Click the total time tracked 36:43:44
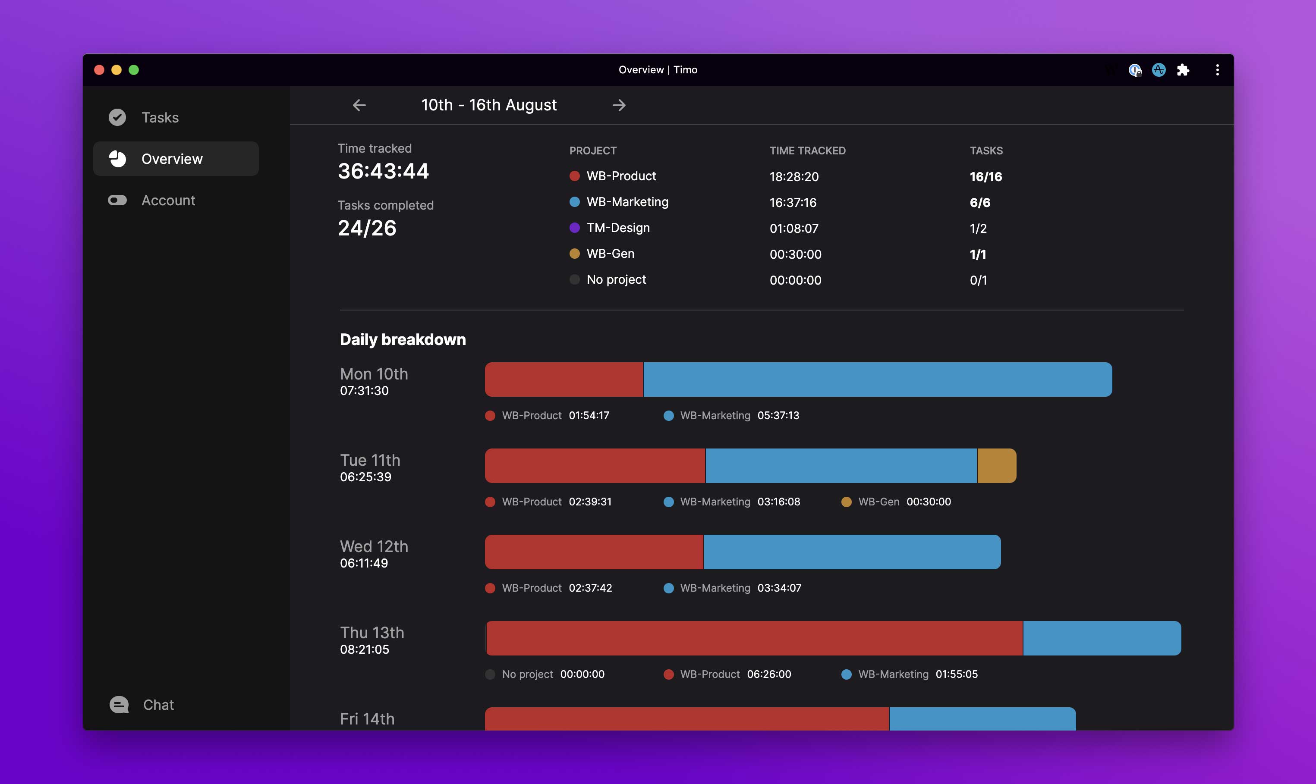The height and width of the screenshot is (784, 1316). (383, 171)
